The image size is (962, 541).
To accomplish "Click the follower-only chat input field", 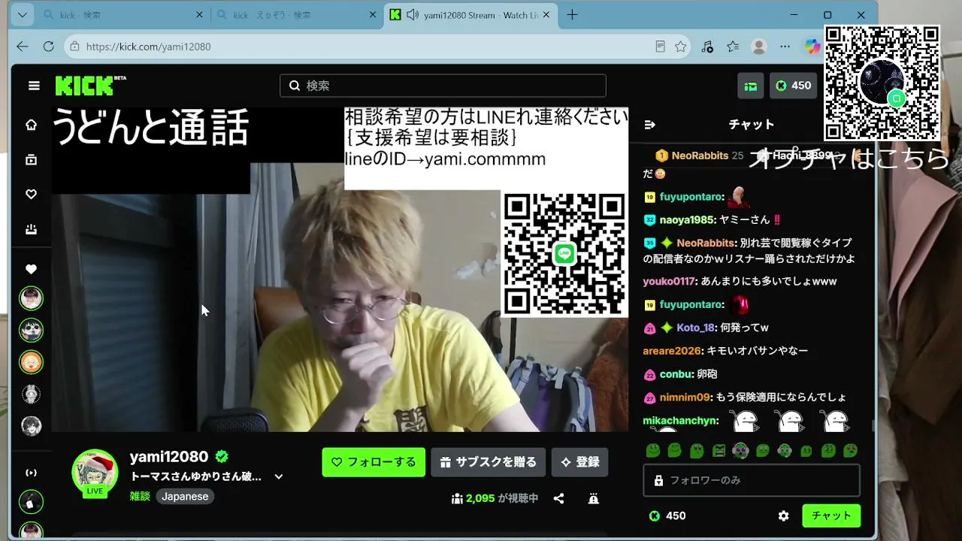I will 752,480.
